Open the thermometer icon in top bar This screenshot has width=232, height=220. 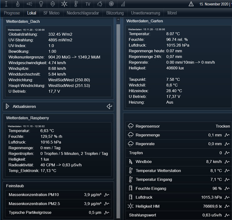76,4
